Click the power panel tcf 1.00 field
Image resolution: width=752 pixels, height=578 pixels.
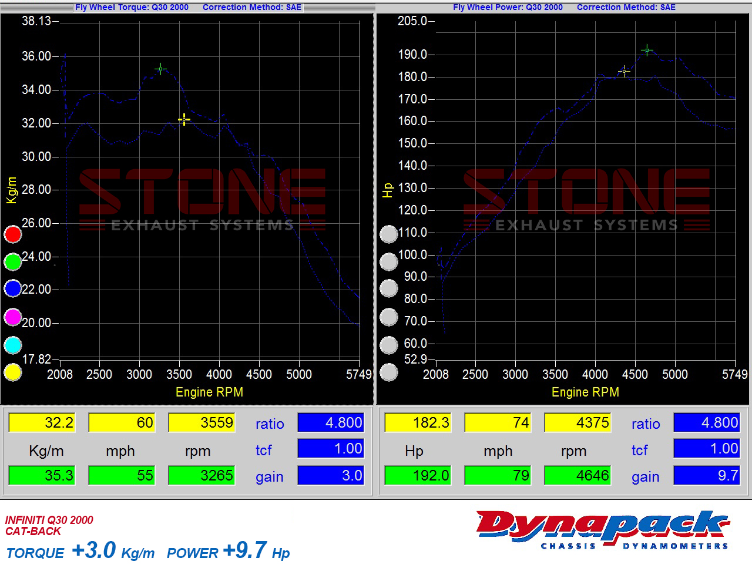[x=707, y=449]
